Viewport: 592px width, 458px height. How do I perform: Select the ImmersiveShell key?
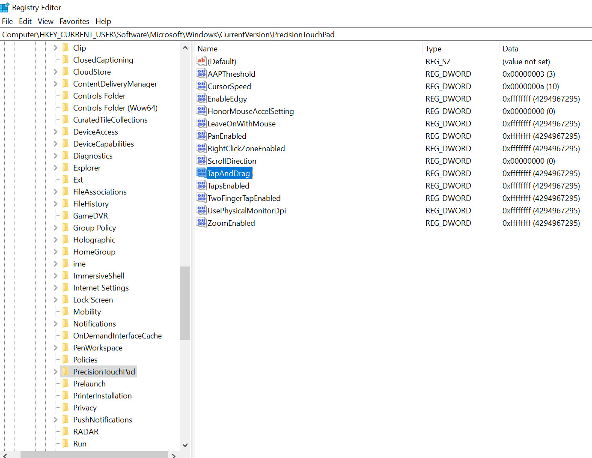coord(98,275)
